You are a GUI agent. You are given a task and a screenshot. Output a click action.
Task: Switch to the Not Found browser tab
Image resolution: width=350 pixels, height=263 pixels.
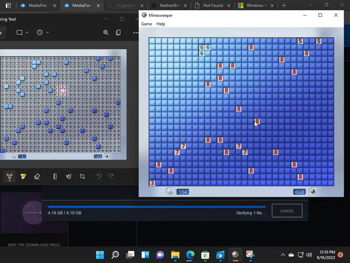point(213,5)
